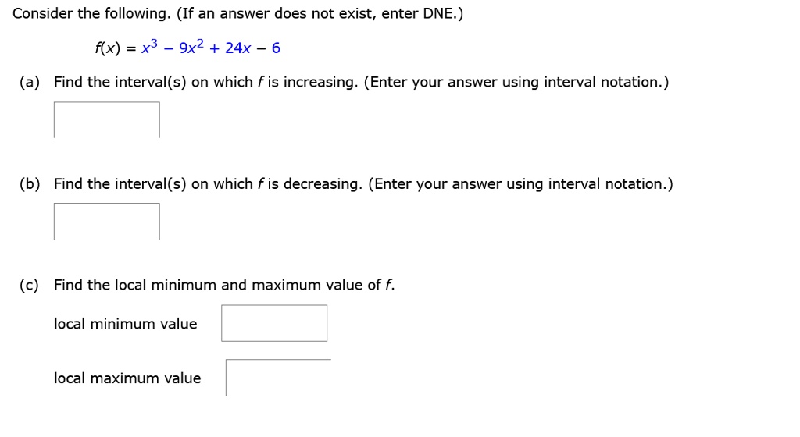Click the "local minimum value" label
800x437 pixels.
pos(126,324)
